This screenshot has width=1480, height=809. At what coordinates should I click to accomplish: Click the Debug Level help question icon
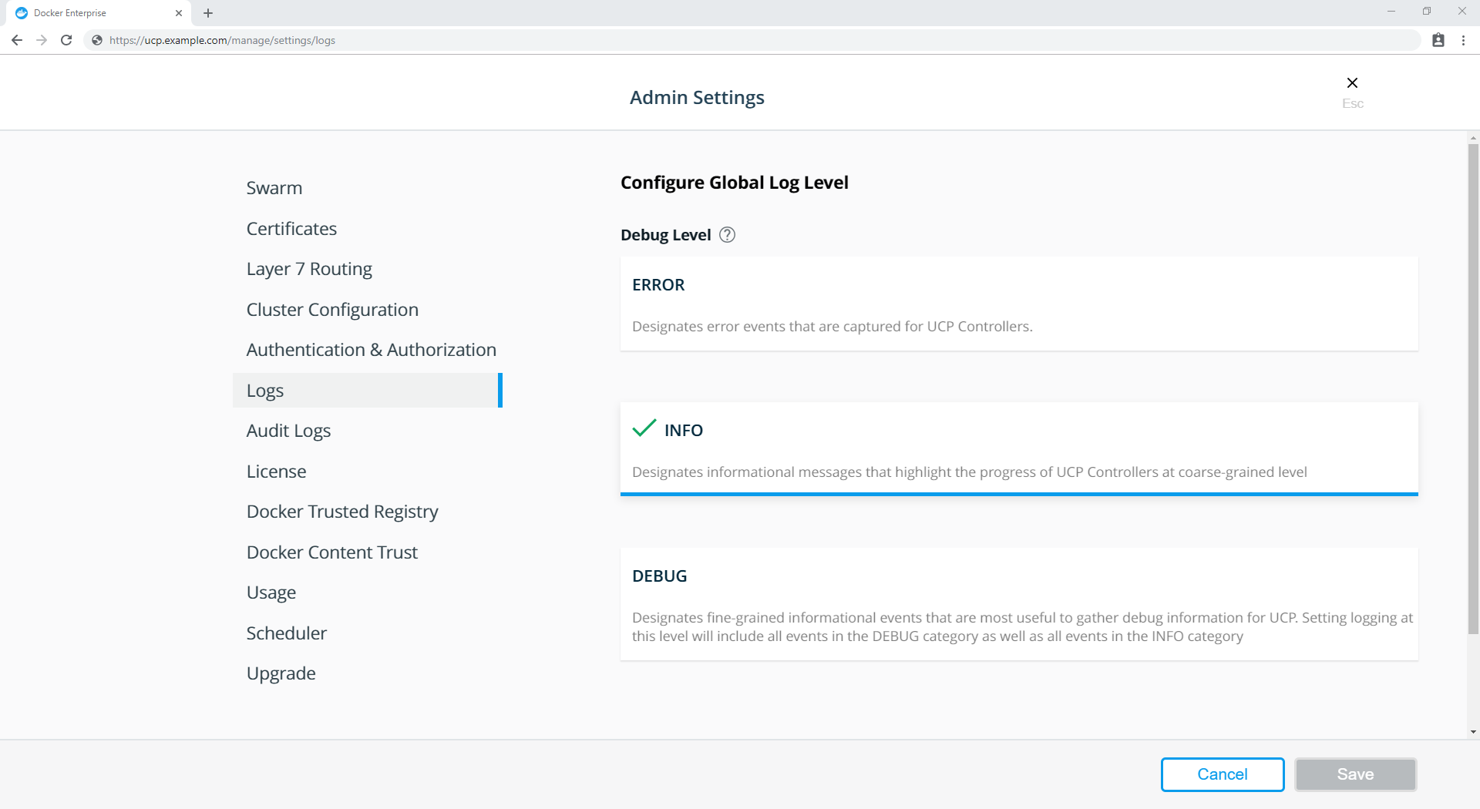coord(727,235)
